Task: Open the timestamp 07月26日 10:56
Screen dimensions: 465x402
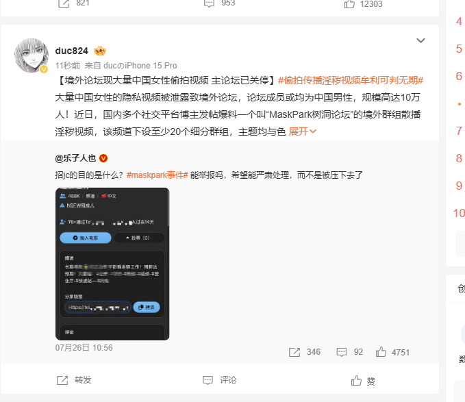Action: click(84, 347)
